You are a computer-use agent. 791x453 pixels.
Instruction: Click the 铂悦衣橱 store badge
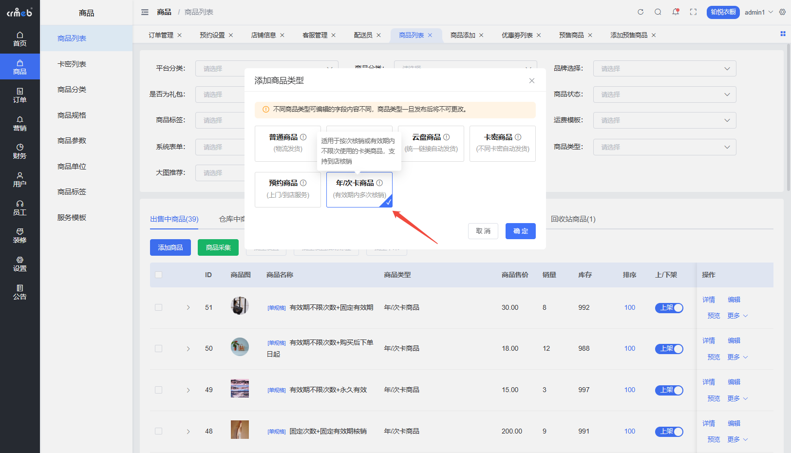tap(723, 12)
